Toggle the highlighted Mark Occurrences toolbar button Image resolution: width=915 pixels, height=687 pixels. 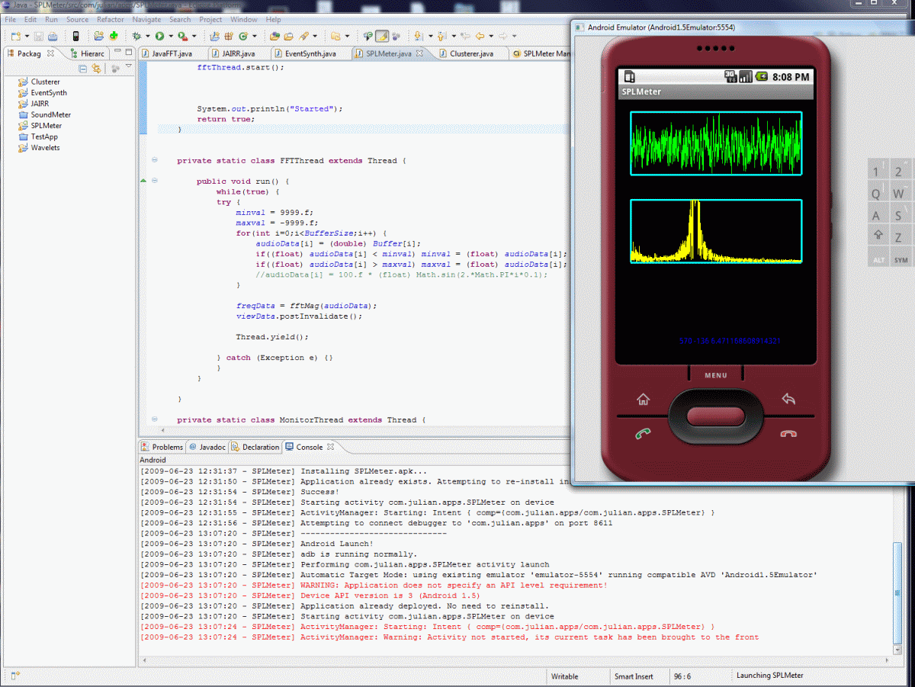coord(382,36)
